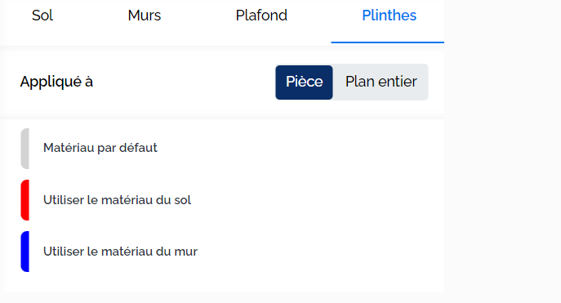
Task: Click the active Plinthes tab
Action: [x=389, y=16]
